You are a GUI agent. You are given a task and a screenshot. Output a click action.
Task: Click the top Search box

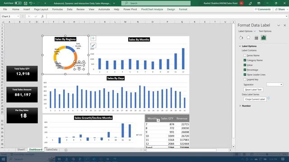click(x=156, y=3)
